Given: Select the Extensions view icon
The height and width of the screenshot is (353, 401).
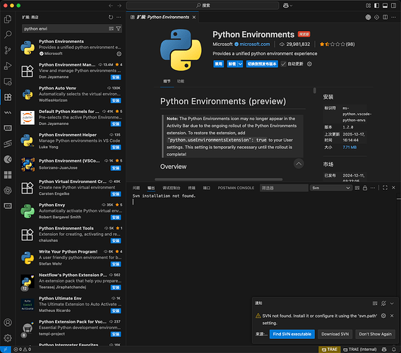Looking at the screenshot, I should click(x=8, y=97).
